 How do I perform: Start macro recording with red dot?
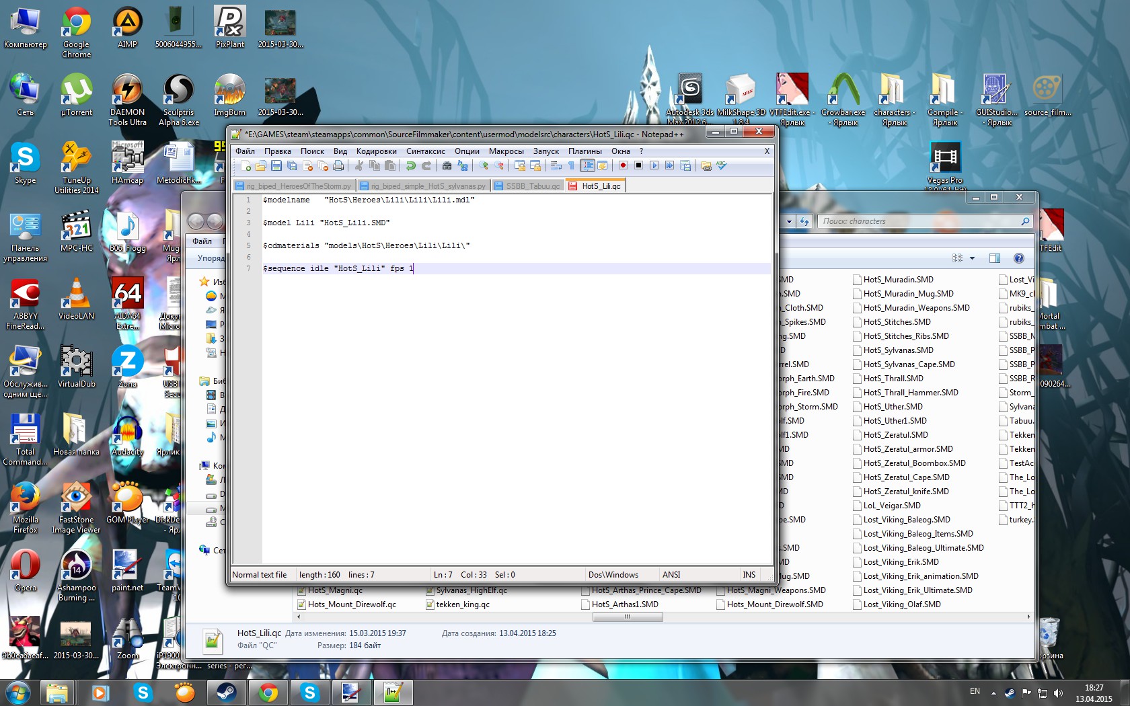(624, 165)
